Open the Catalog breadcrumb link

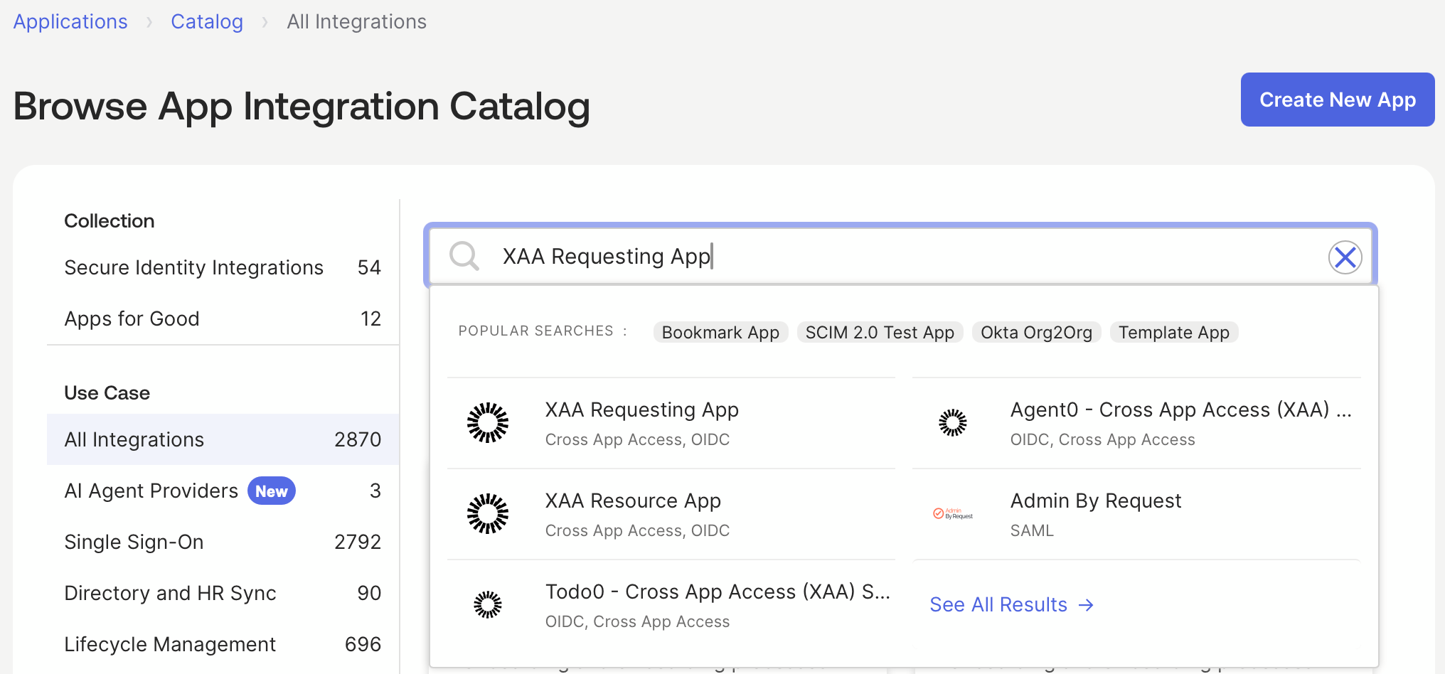pyautogui.click(x=207, y=21)
